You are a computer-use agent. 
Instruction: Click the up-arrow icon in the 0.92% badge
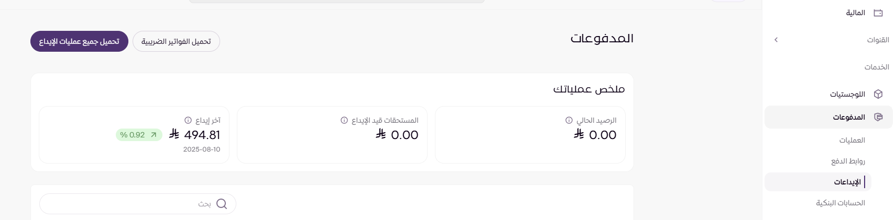[154, 135]
